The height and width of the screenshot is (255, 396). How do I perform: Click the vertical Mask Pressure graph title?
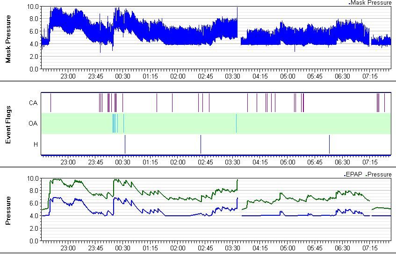(x=8, y=38)
